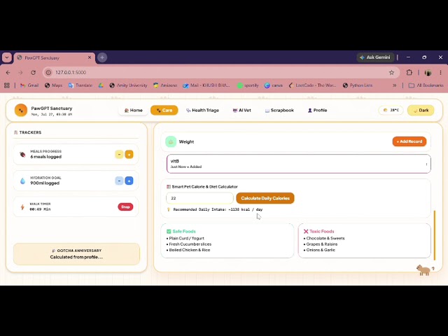Click the walking dog mascot
Screen dimensions: 448x336
[x=423, y=270]
